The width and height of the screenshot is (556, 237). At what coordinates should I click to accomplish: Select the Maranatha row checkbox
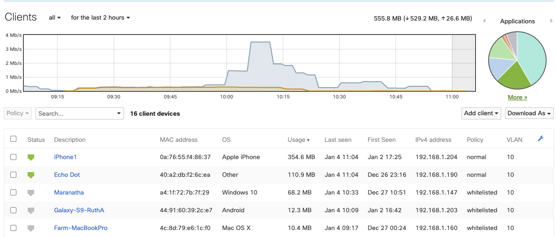14,193
